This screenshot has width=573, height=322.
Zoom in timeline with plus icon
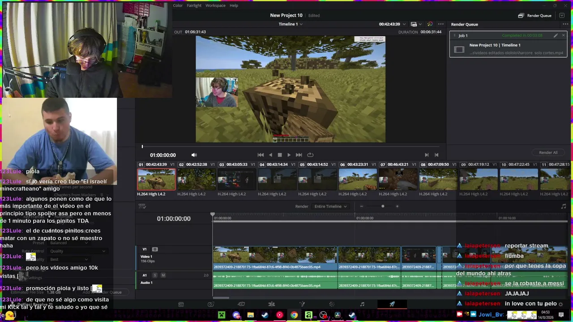coord(397,206)
